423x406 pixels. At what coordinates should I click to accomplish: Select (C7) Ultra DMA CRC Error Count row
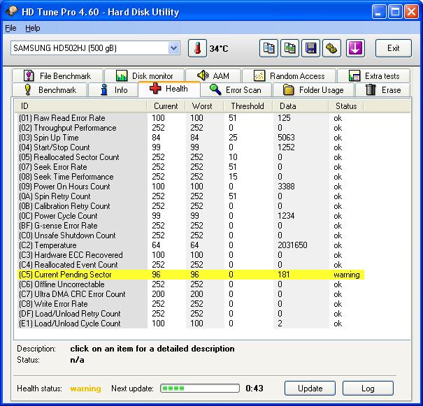click(190, 294)
